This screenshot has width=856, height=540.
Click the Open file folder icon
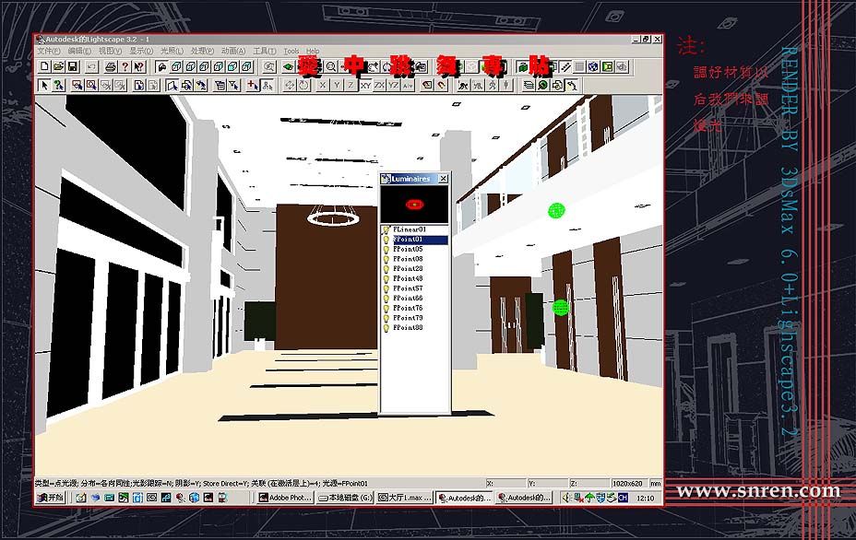(x=58, y=66)
